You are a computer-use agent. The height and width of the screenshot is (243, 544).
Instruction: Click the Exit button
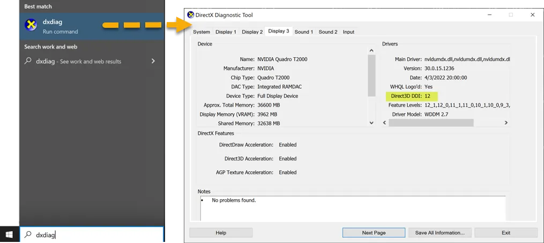point(506,233)
